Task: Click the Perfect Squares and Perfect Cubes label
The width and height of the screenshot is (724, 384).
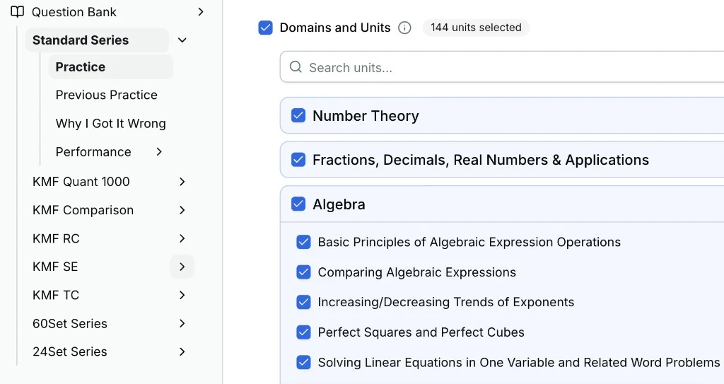Action: pos(421,332)
